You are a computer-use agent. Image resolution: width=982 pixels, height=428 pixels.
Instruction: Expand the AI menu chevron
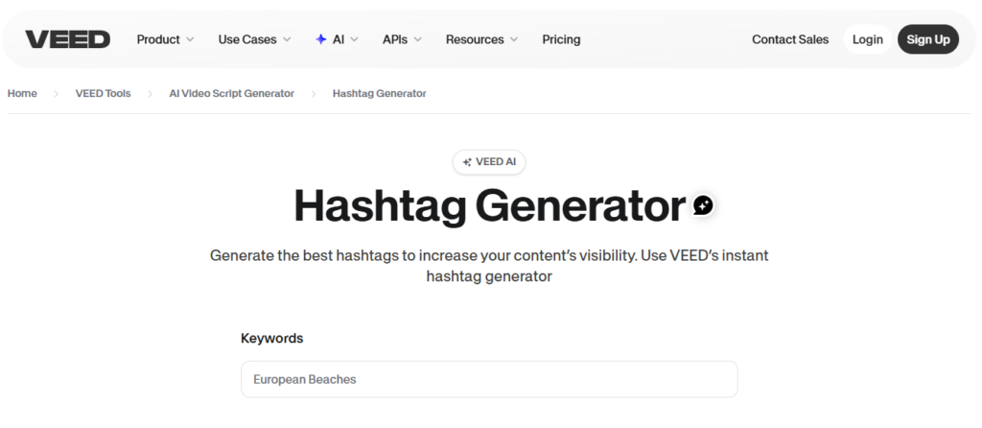point(354,39)
